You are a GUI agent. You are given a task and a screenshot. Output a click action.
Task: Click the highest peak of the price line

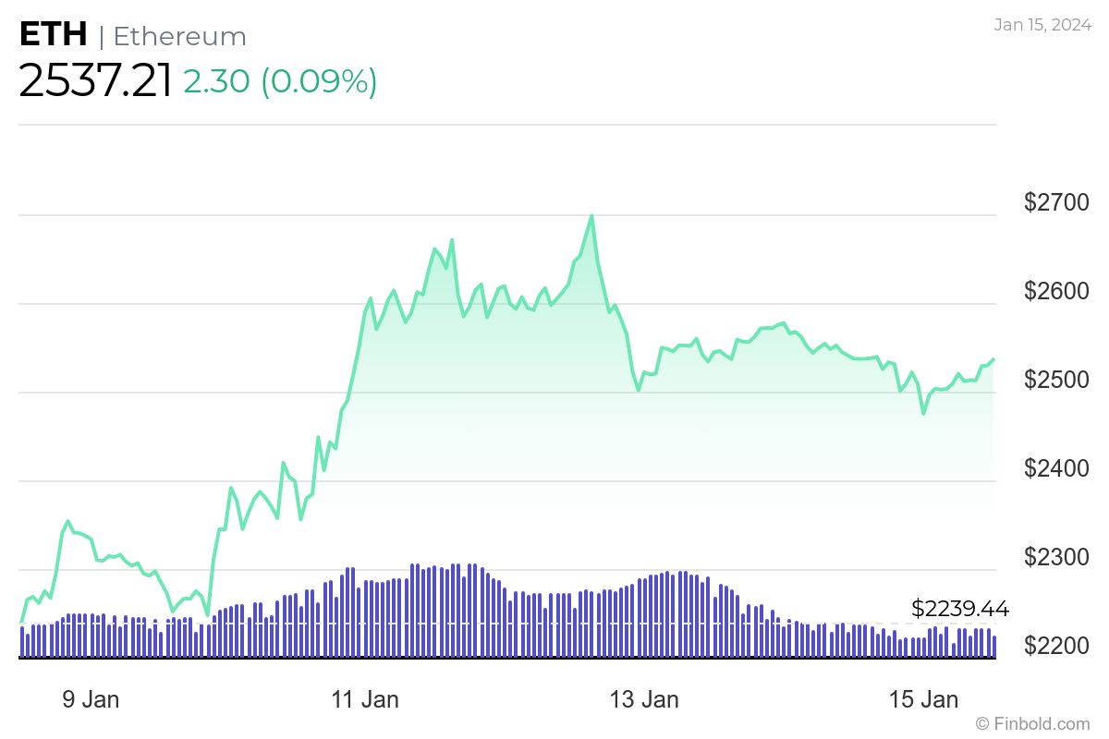(x=591, y=216)
